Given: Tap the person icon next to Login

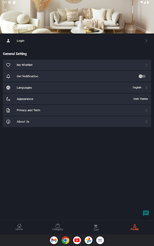Looking at the screenshot, I should pyautogui.click(x=8, y=41).
